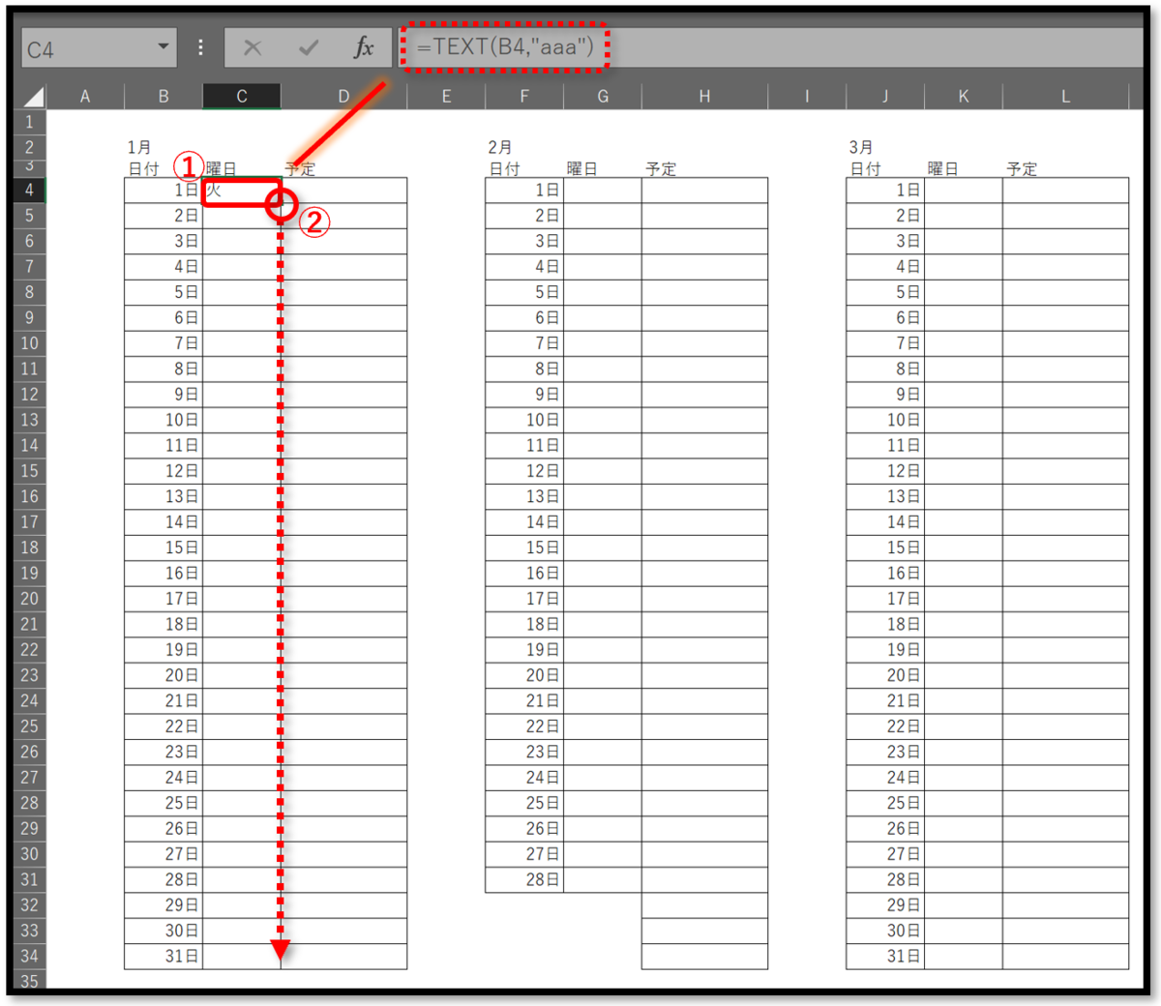
Task: Select row 31 header
Action: point(30,879)
